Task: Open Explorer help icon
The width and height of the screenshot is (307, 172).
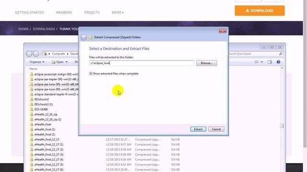Action: pos(278,62)
